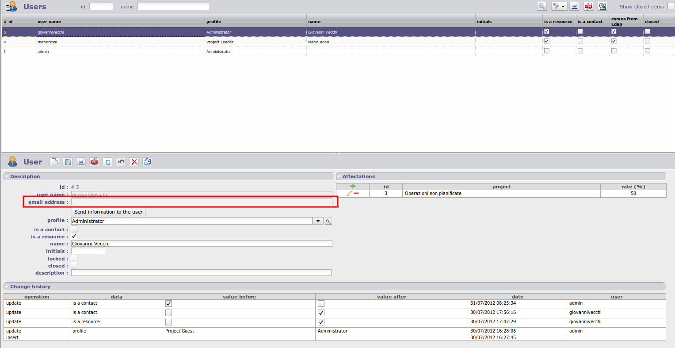Open the profile dropdown showing Administrator

318,221
